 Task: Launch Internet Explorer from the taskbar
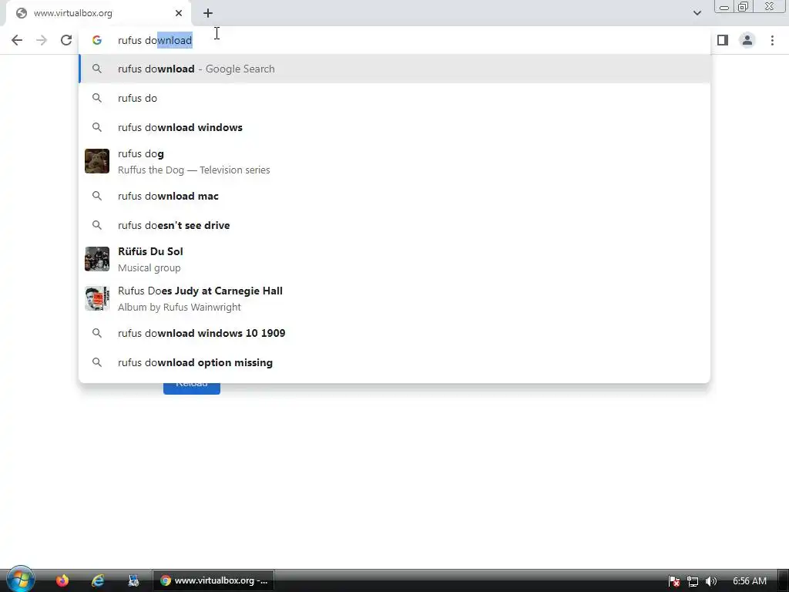coord(98,580)
